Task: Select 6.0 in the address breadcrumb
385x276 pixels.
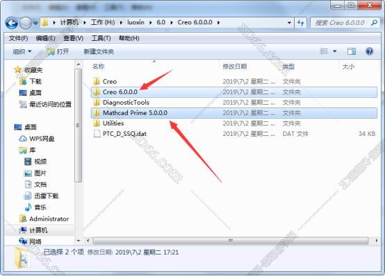Action: [161, 22]
